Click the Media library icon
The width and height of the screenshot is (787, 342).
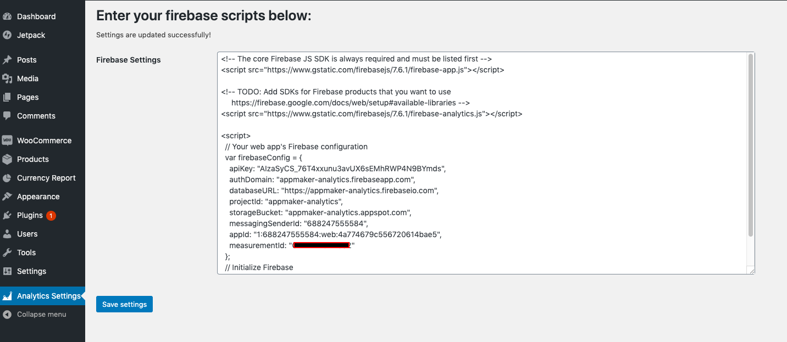7,79
